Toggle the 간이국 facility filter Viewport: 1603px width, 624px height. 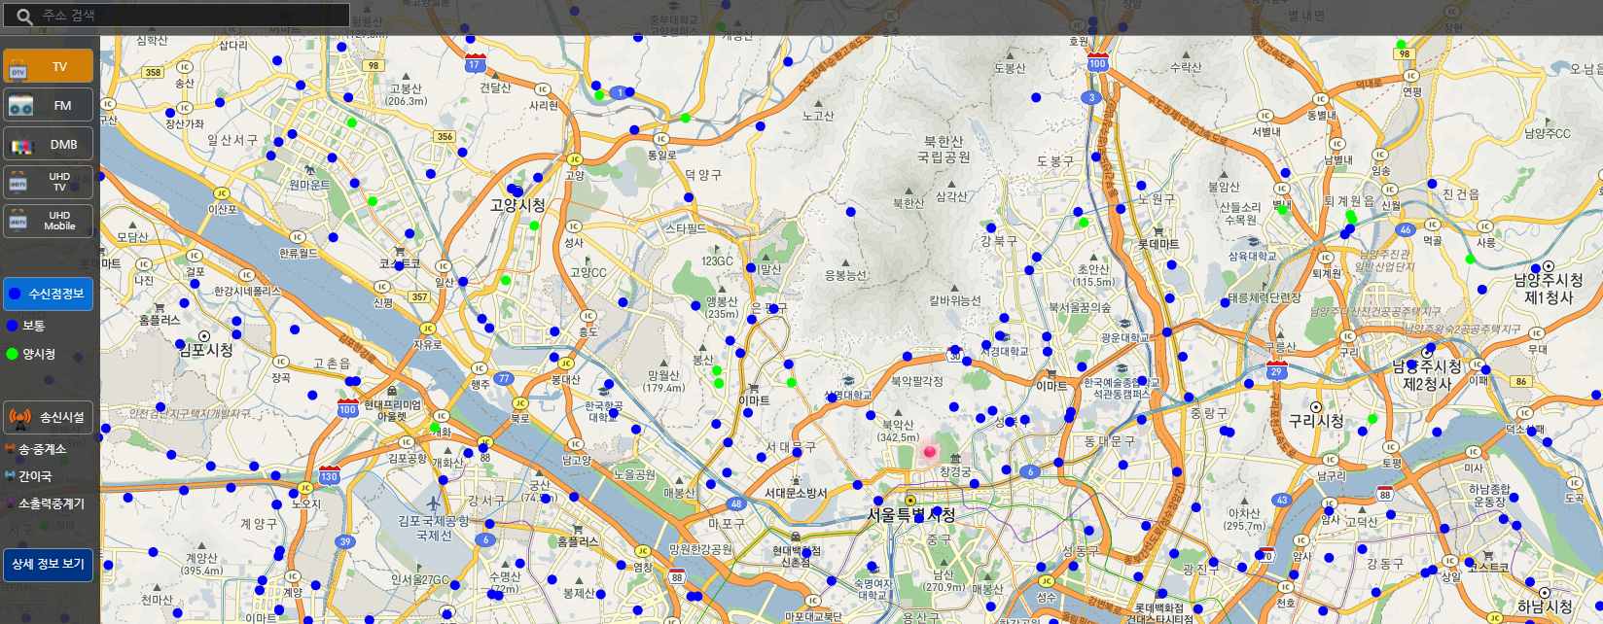[x=28, y=476]
